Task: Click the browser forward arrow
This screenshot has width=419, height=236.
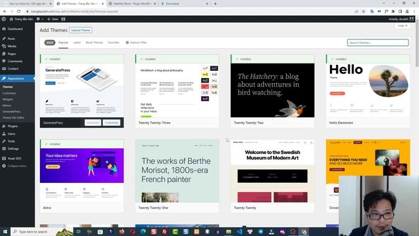Action: 12,12
